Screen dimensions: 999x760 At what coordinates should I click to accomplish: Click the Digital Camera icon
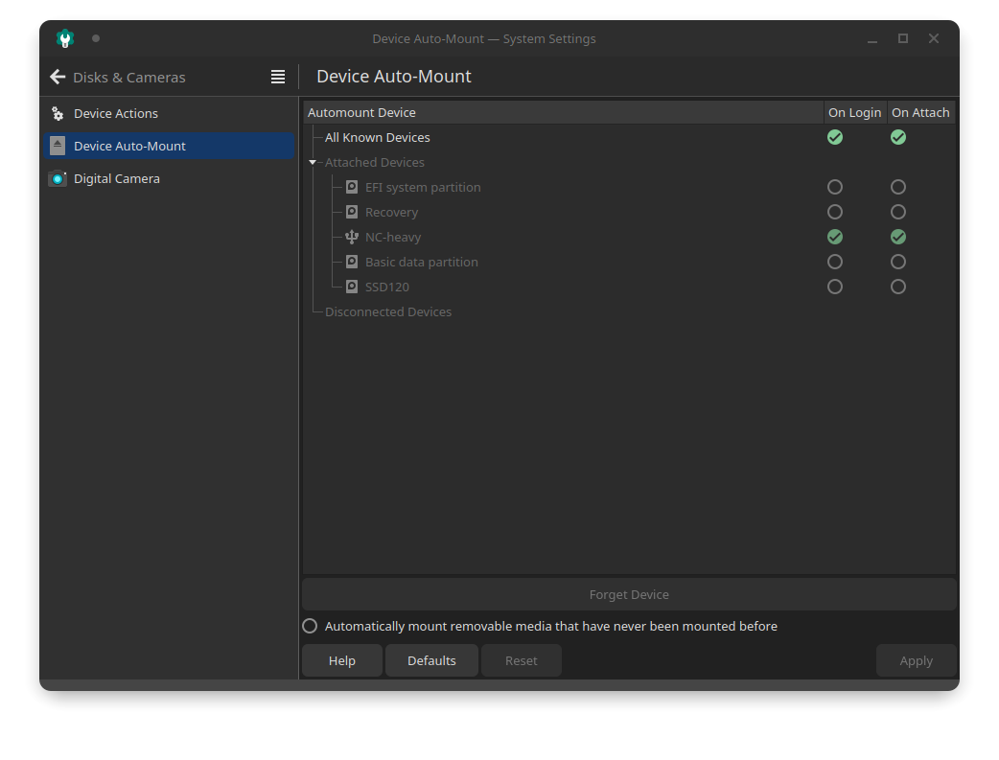[58, 178]
